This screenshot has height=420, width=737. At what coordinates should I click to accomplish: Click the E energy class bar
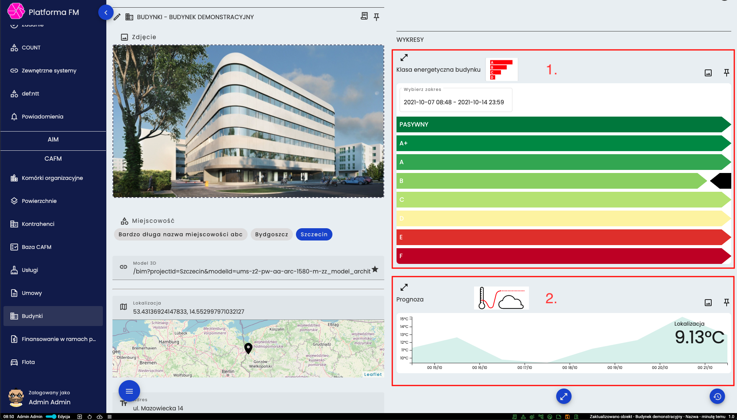pyautogui.click(x=563, y=237)
